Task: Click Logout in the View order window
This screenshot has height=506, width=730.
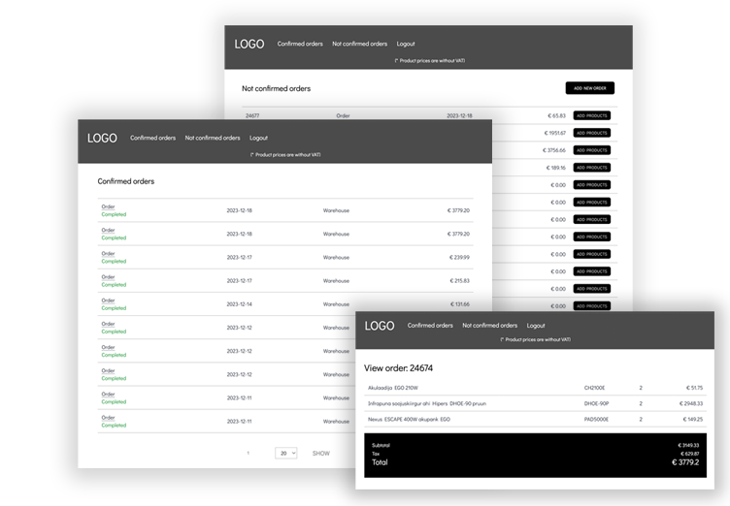Action: [x=536, y=326]
